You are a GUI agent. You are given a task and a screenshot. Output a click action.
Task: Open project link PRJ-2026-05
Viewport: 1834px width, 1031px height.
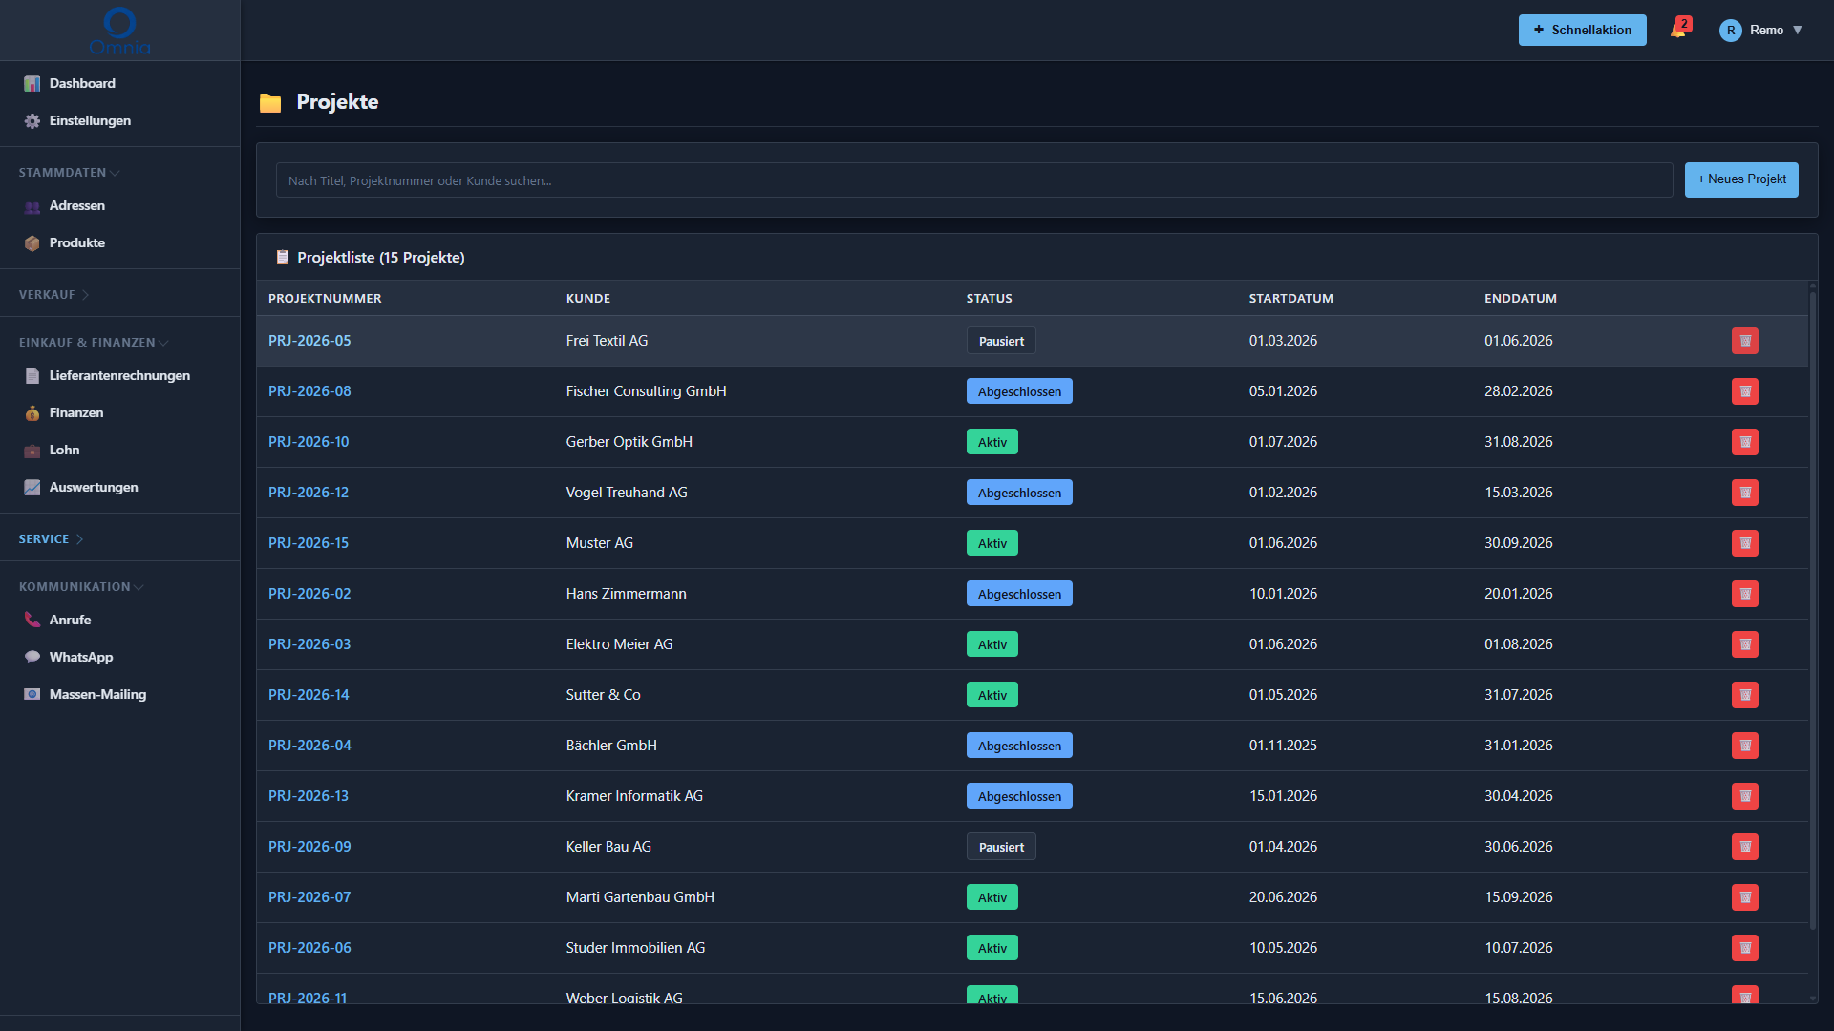click(309, 341)
